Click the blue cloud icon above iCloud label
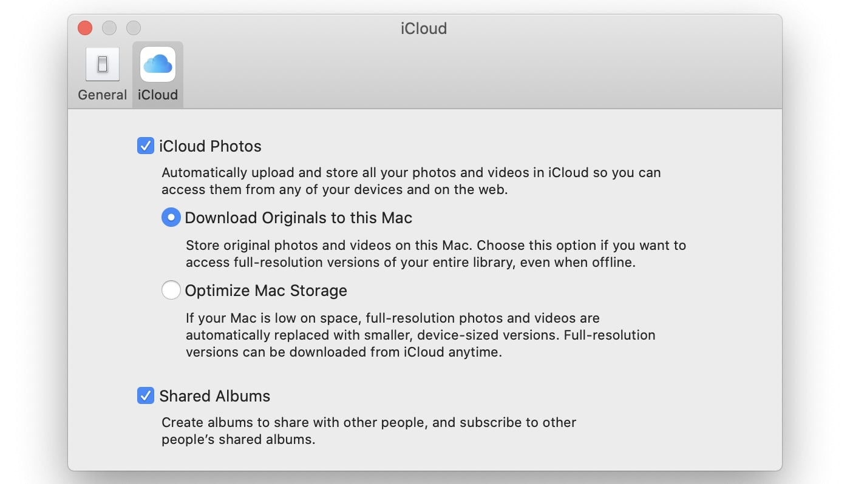Viewport: 850px width, 484px height. click(x=157, y=63)
